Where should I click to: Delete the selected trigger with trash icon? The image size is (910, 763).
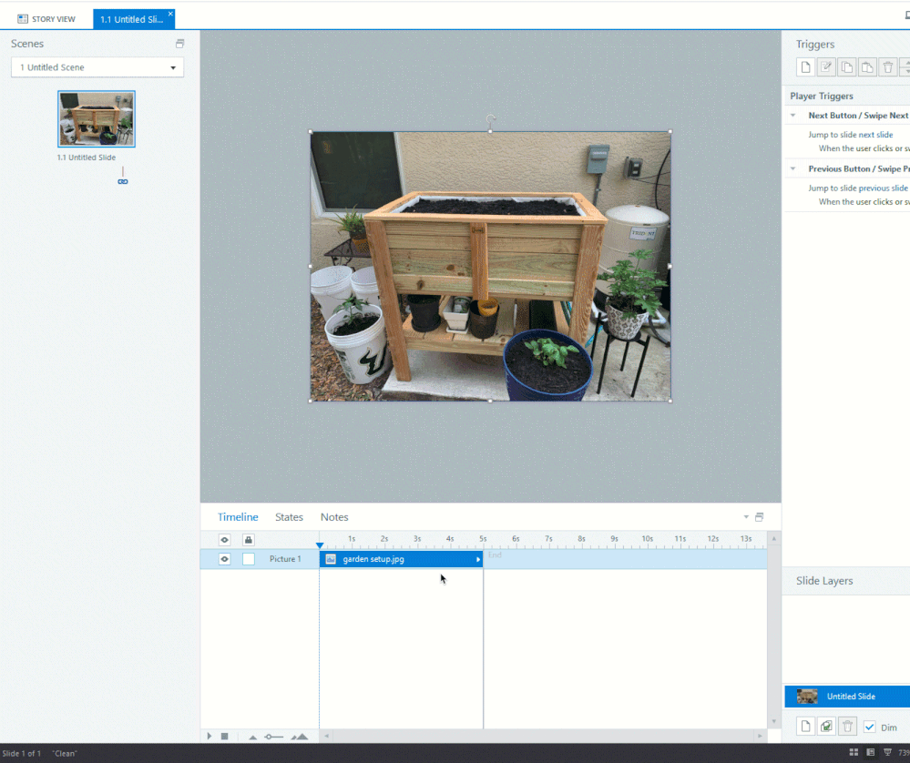[888, 67]
